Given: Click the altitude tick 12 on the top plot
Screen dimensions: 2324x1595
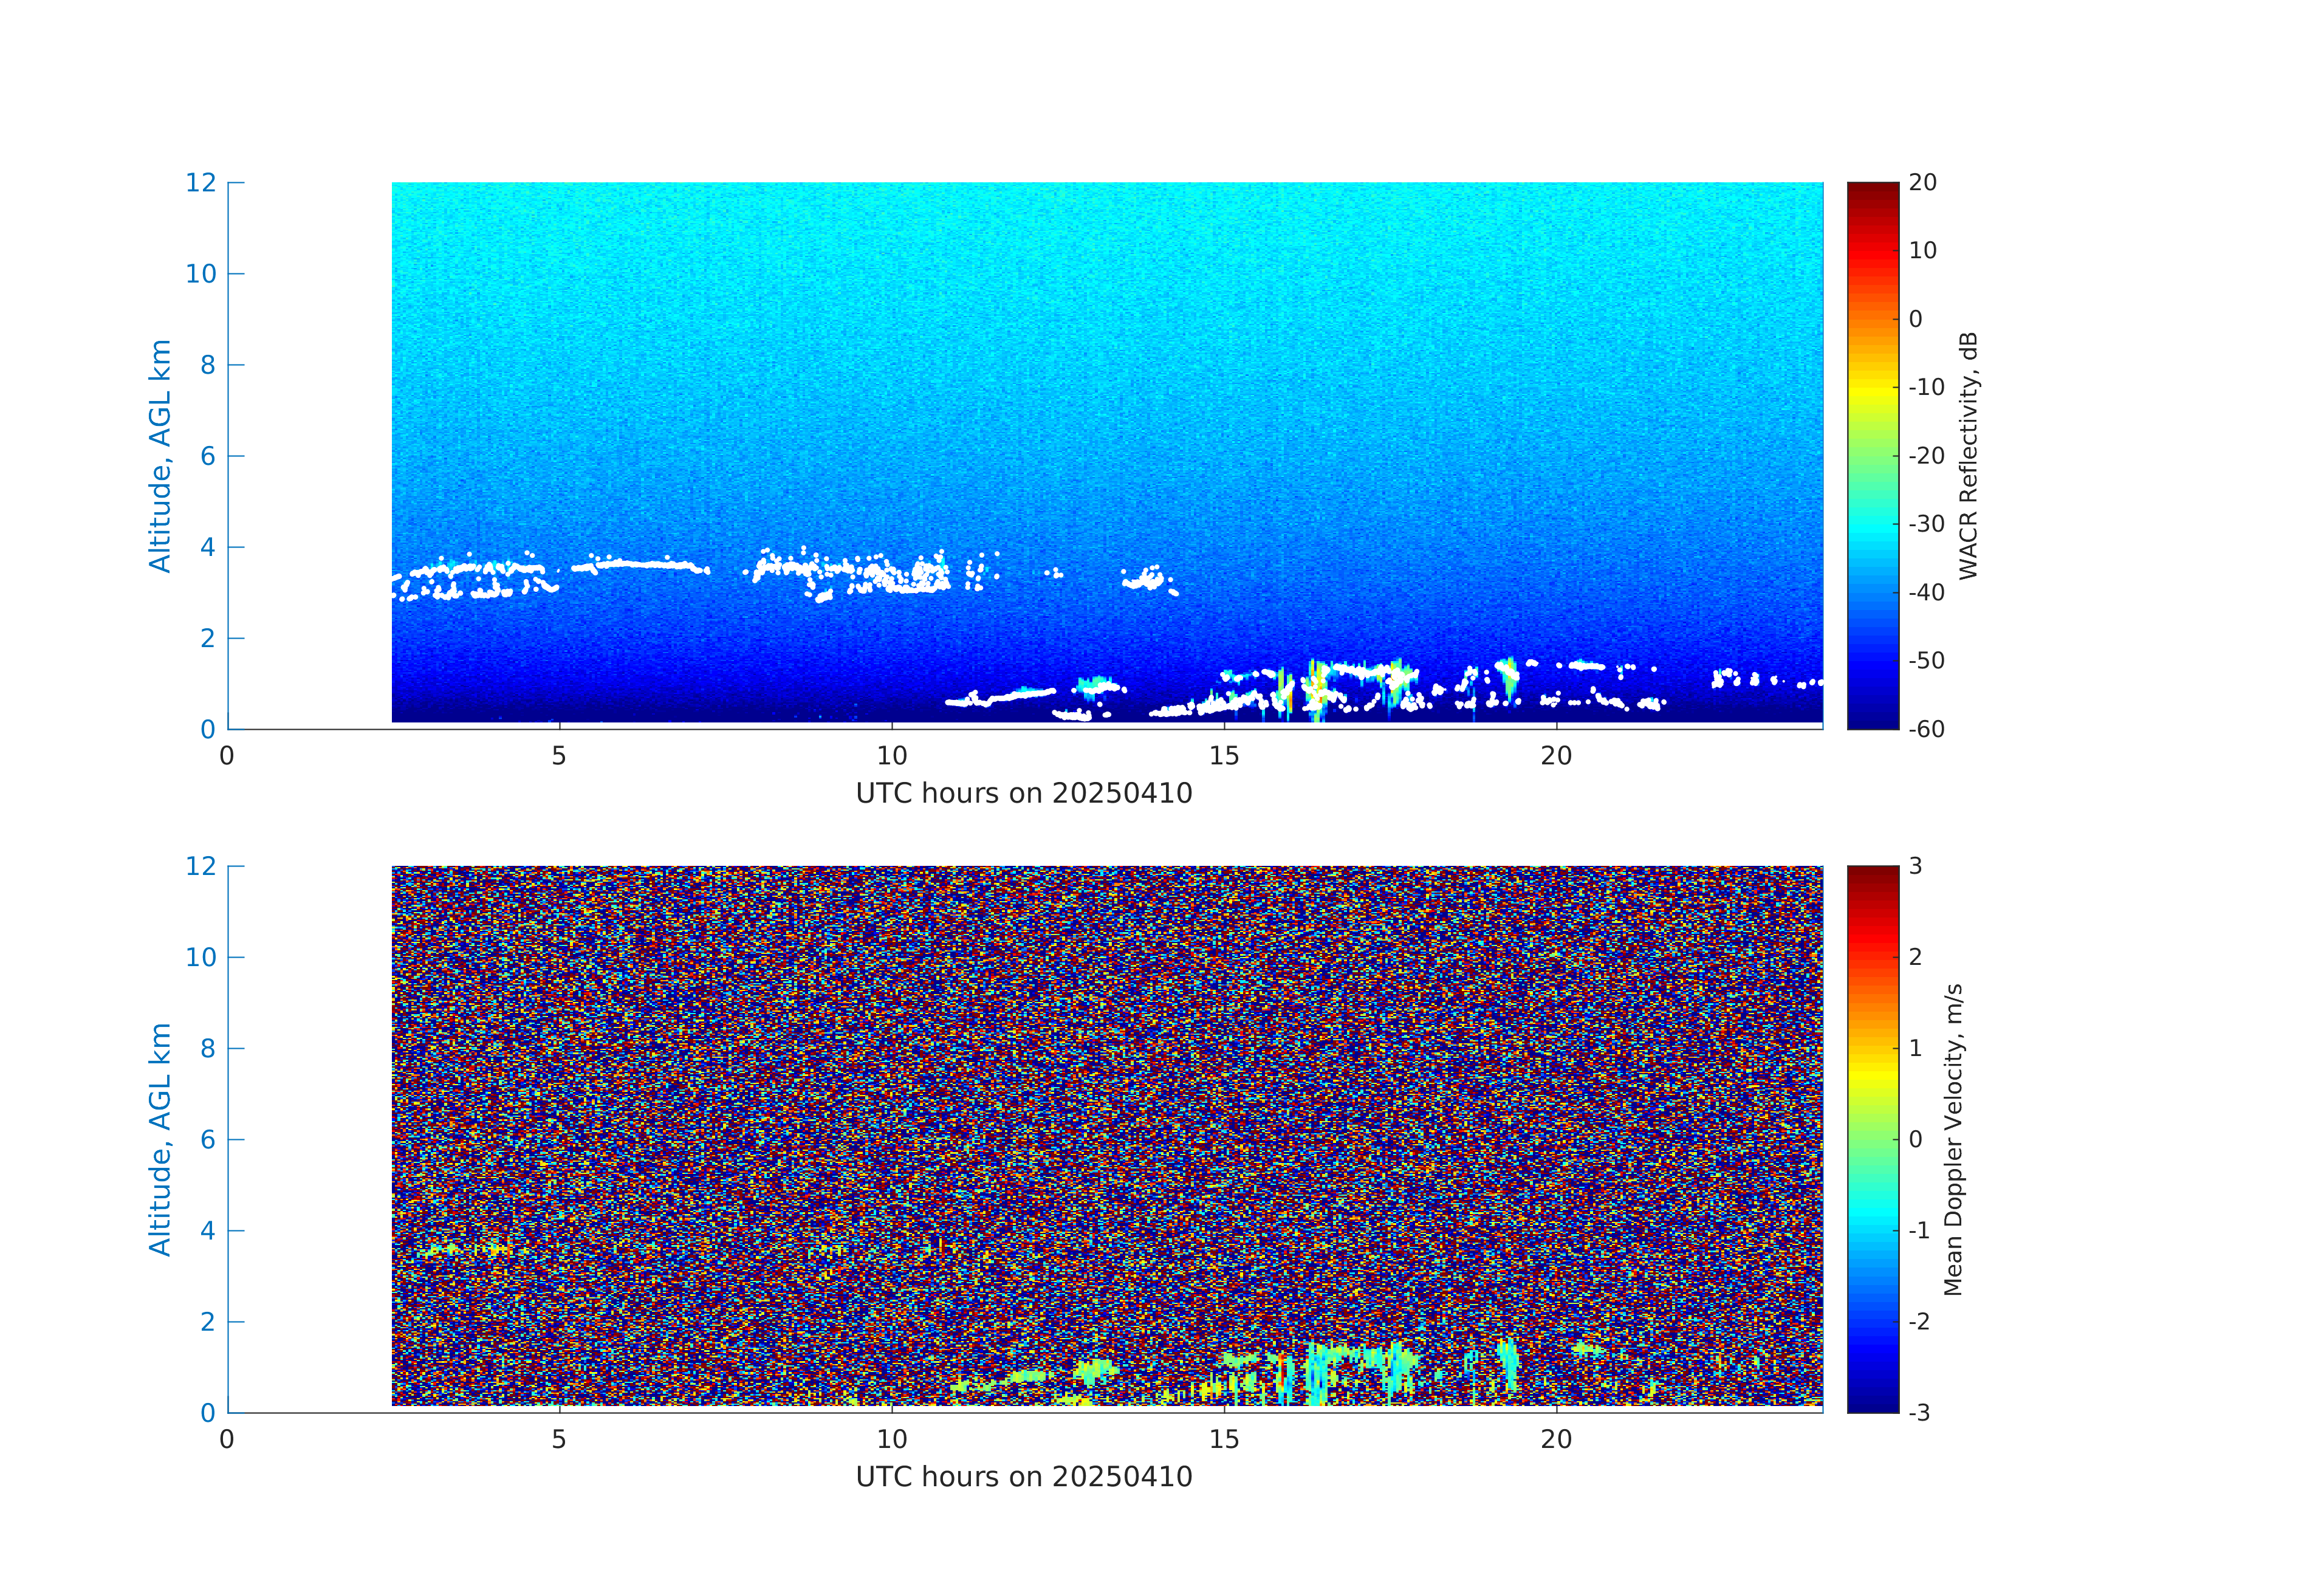Looking at the screenshot, I should pos(200,183).
